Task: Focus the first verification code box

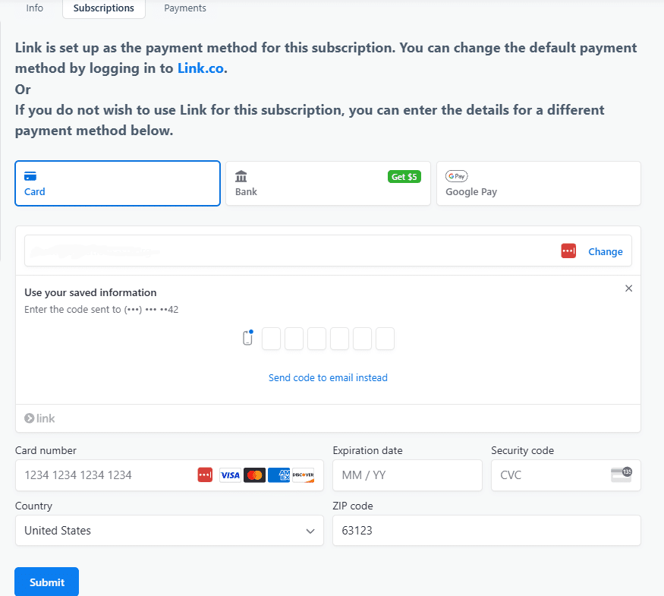Action: tap(271, 339)
